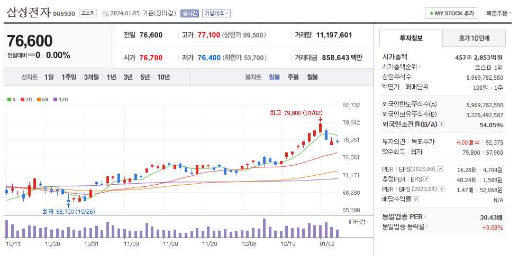The image size is (518, 256).
Task: Switch to the 투자정보 tab
Action: (411, 38)
